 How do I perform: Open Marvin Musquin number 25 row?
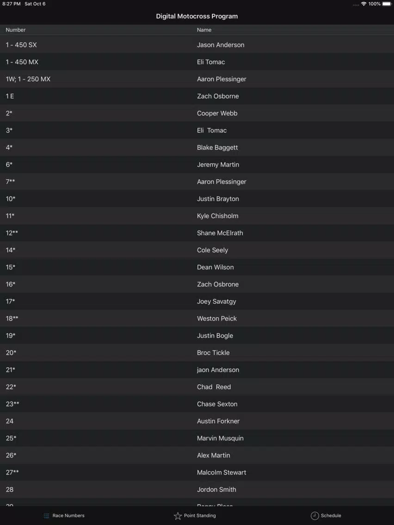(197, 438)
